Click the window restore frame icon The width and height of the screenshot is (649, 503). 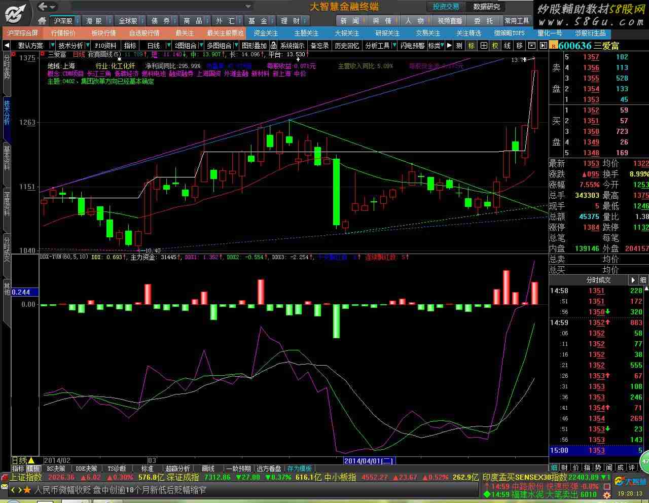click(x=532, y=46)
